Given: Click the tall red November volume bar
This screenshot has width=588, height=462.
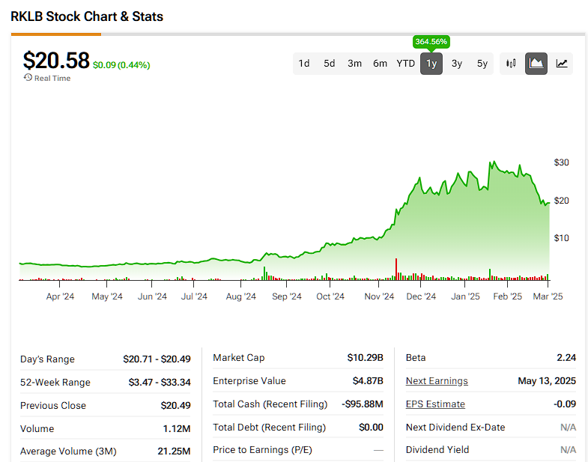Looking at the screenshot, I should pos(396,269).
